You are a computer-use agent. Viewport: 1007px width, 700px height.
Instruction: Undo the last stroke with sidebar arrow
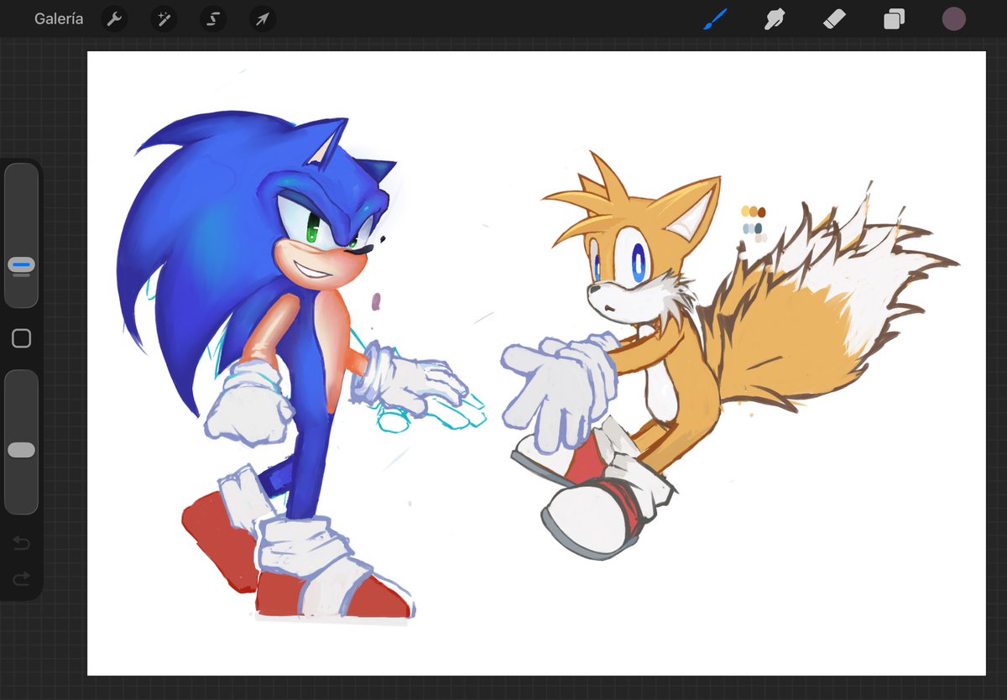[x=21, y=544]
